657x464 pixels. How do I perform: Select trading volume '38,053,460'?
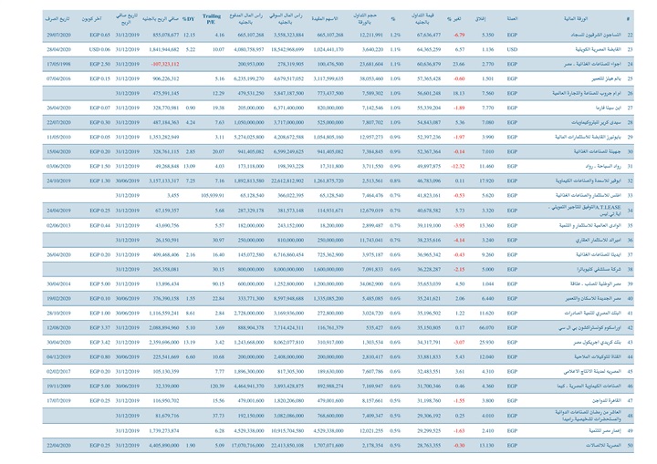[x=371, y=78]
